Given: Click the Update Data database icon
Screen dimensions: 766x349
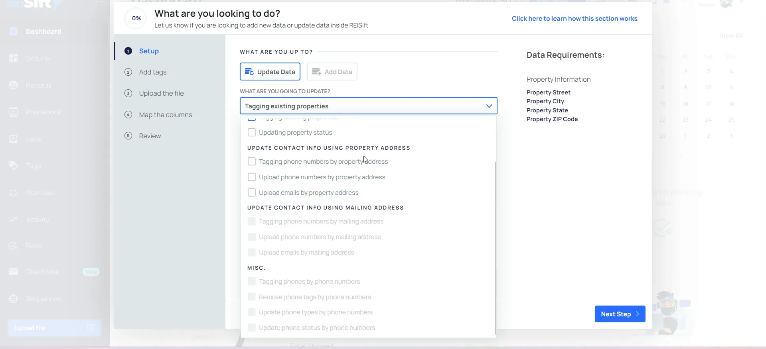Looking at the screenshot, I should 249,72.
